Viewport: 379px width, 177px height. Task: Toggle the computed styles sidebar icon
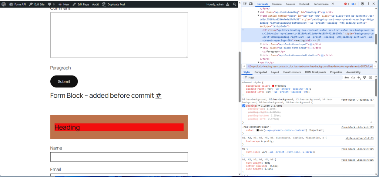pyautogui.click(x=370, y=78)
